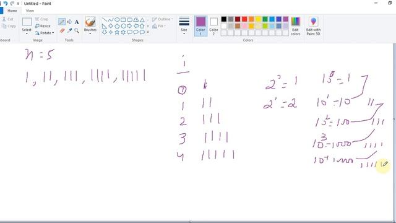Select the Magnifier tool

click(77, 30)
